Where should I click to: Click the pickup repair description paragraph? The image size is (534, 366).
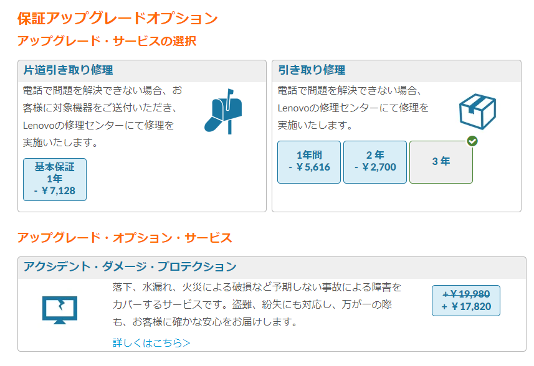(x=353, y=108)
